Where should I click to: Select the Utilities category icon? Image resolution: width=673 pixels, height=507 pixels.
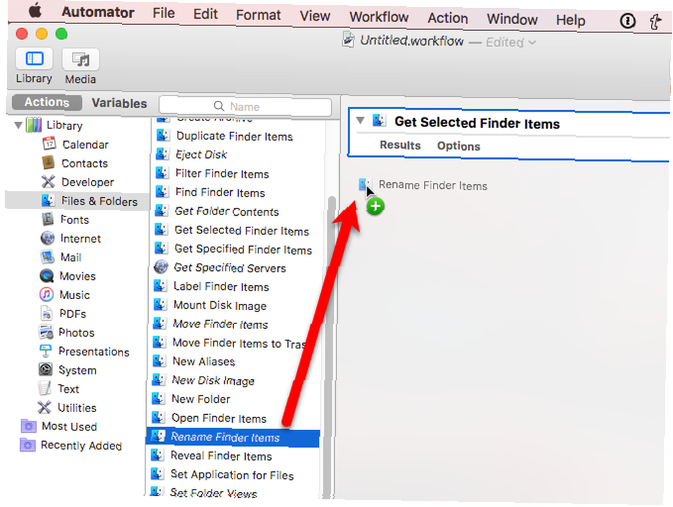pos(44,407)
